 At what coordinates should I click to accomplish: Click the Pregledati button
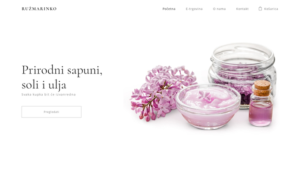point(51,112)
